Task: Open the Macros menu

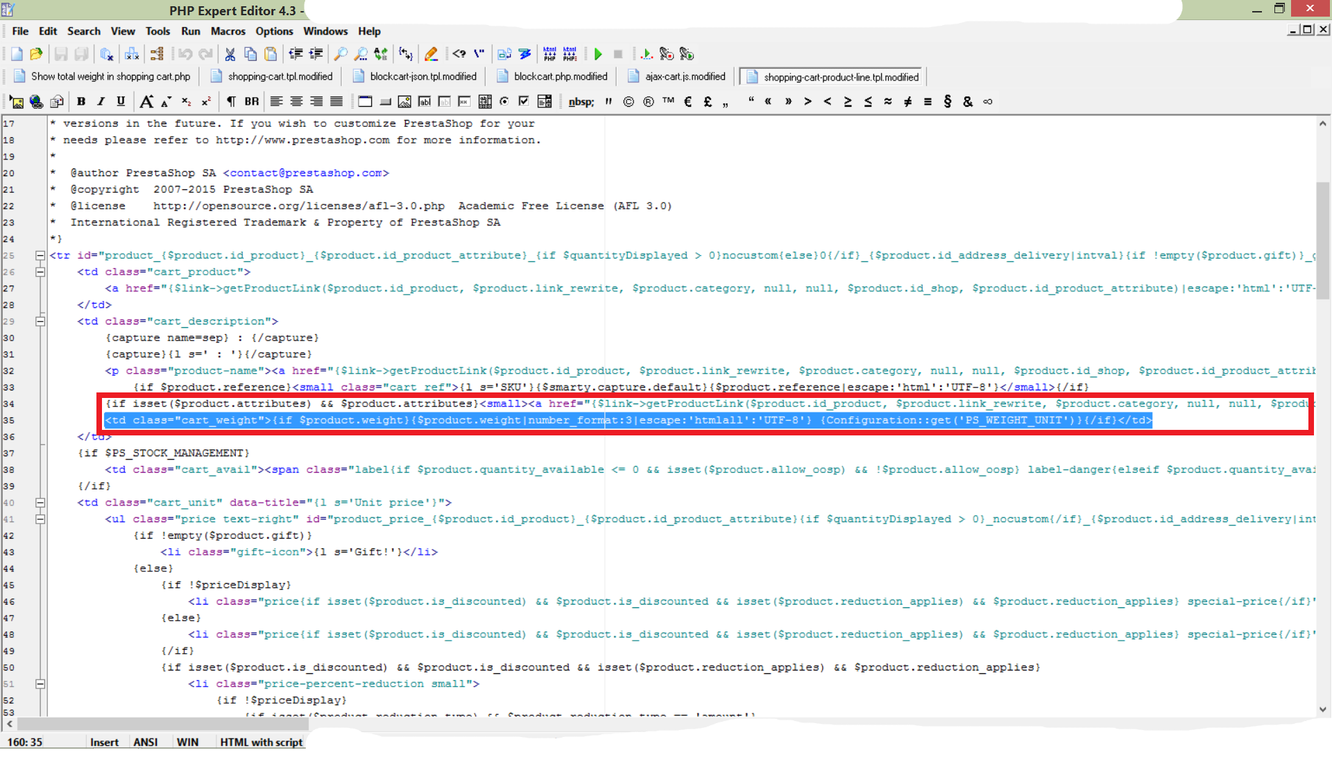Action: 228,31
